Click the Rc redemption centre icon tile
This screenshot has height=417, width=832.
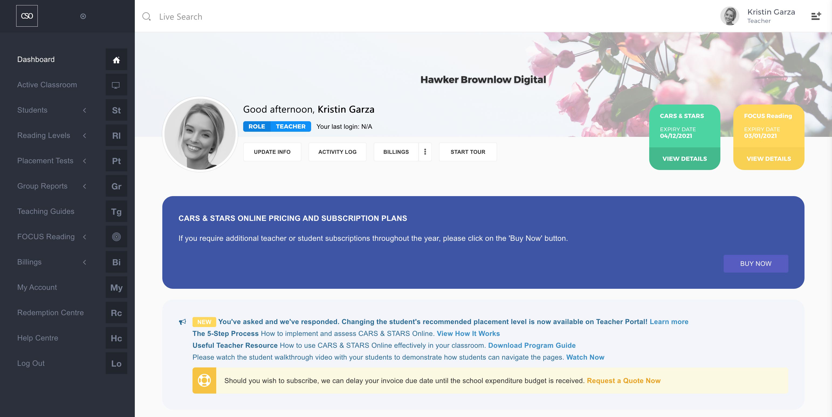(x=116, y=313)
